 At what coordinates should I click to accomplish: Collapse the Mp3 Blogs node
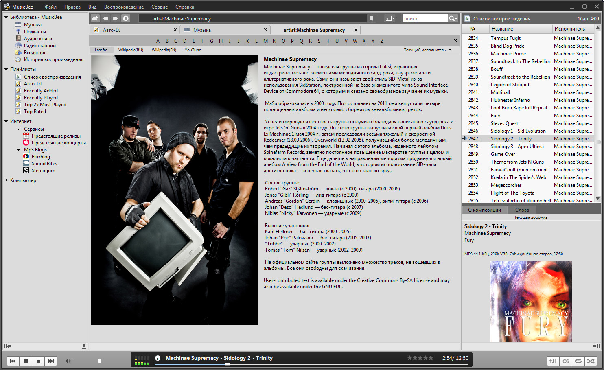tap(18, 150)
